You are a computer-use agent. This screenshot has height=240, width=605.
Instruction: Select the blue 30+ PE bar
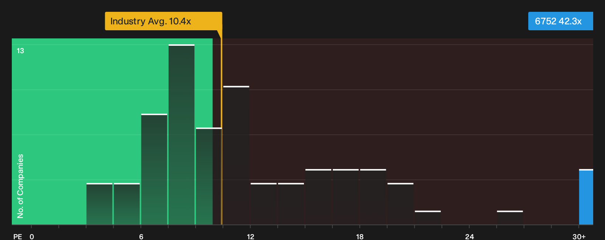tap(586, 197)
